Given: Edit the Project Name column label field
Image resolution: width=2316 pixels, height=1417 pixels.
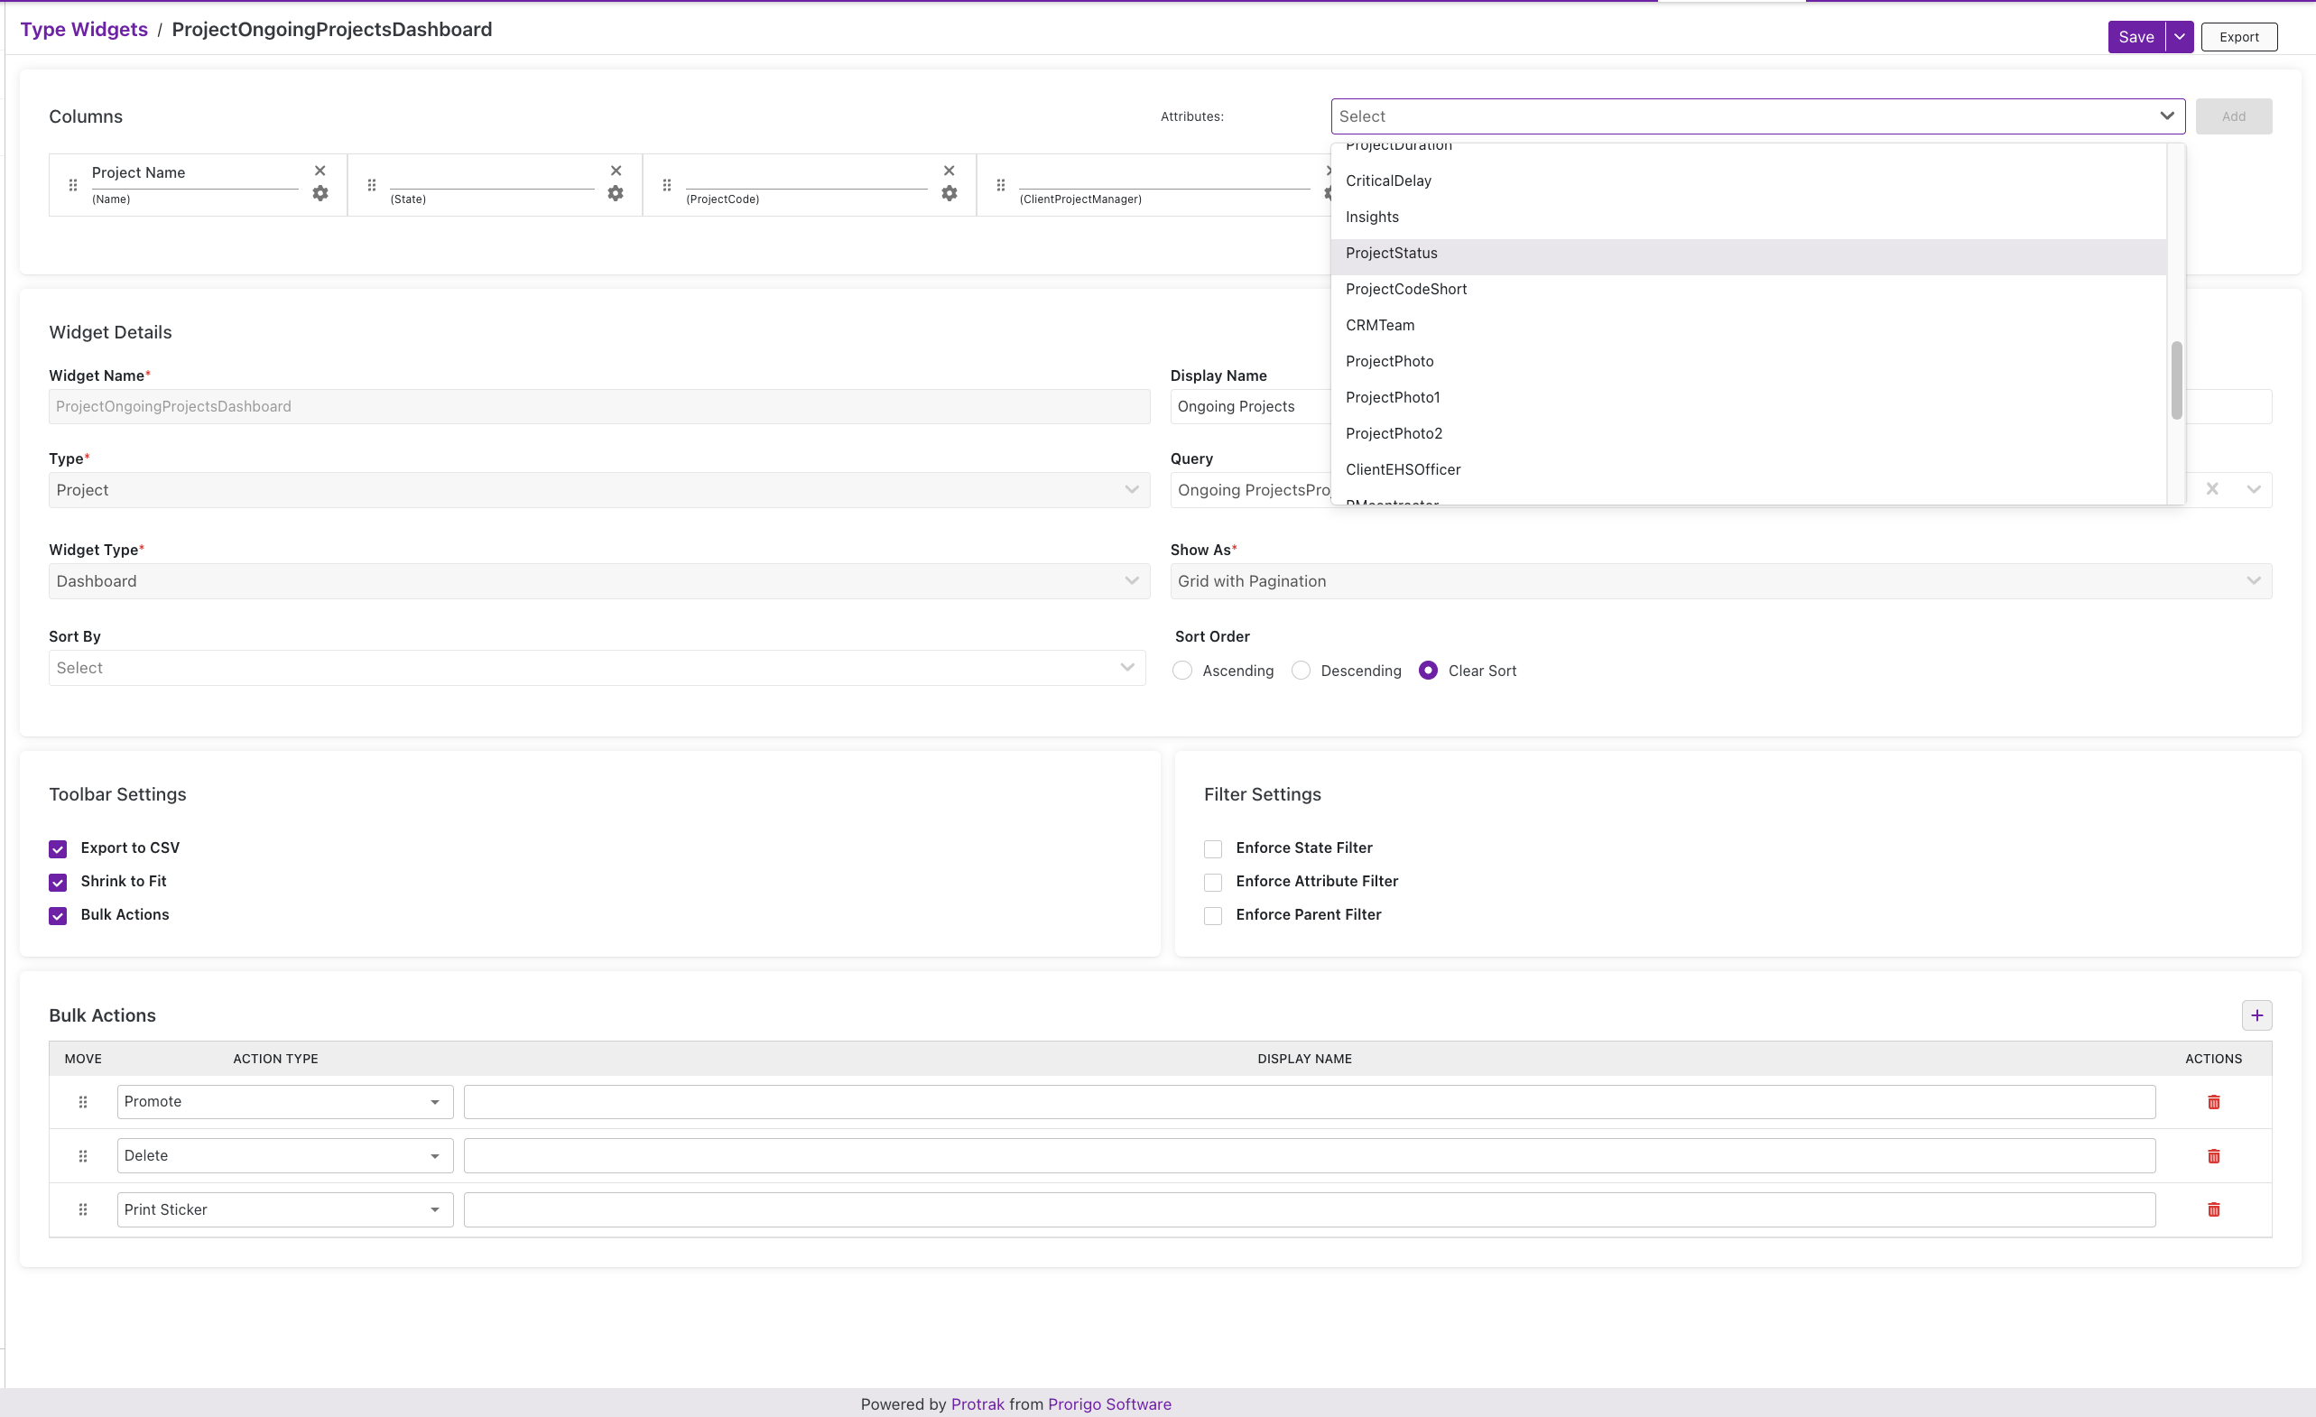Looking at the screenshot, I should 195,173.
